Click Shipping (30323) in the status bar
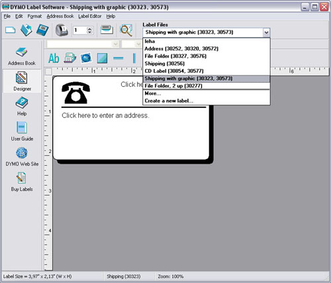 [124, 276]
